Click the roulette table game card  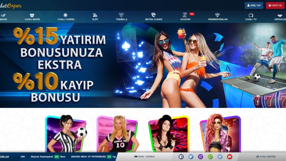pyautogui.click(x=168, y=134)
